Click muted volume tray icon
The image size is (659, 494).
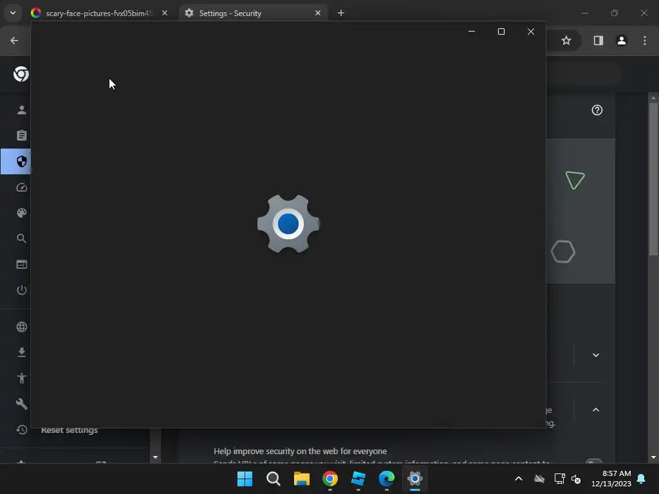click(x=576, y=479)
